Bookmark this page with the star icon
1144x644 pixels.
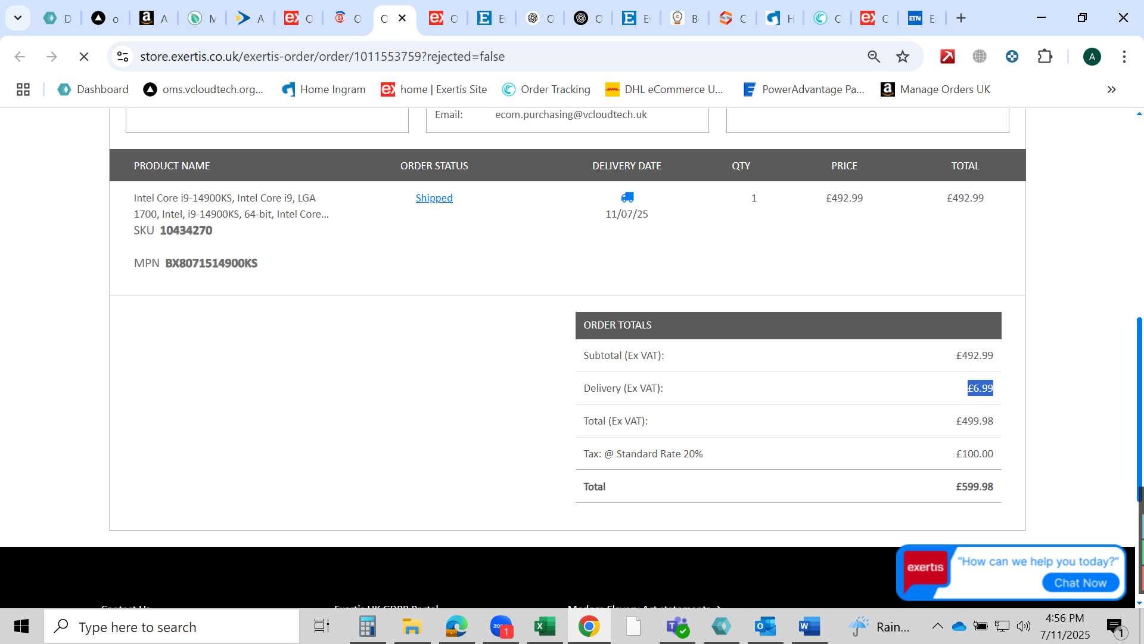tap(903, 57)
